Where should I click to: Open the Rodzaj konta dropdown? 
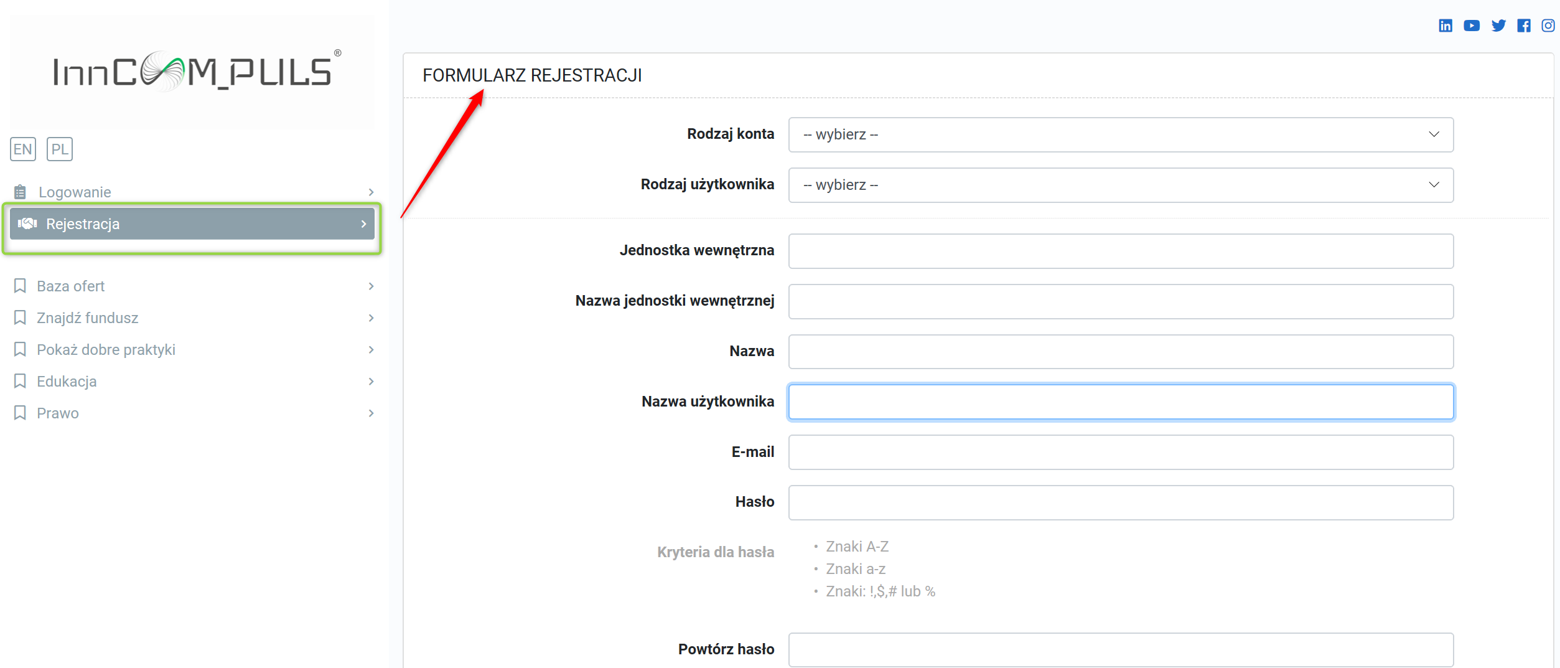[x=1120, y=134]
